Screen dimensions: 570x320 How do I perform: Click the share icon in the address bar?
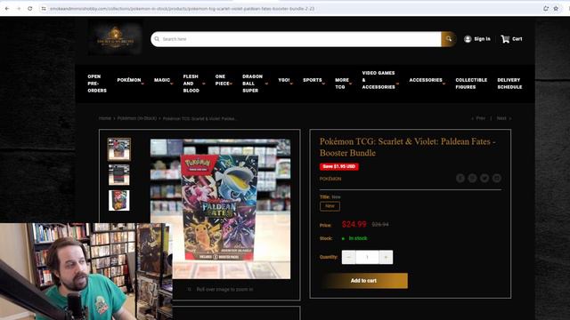pos(546,8)
